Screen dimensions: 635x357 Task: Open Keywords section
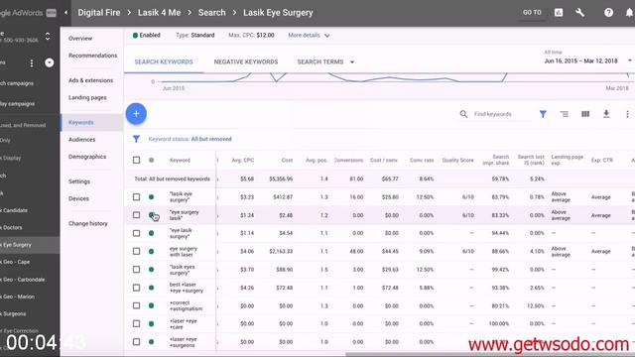click(81, 123)
